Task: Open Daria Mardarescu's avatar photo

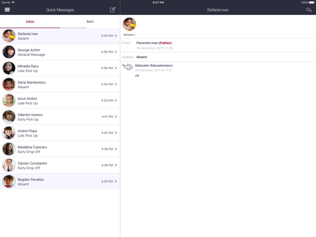Action: (x=9, y=84)
